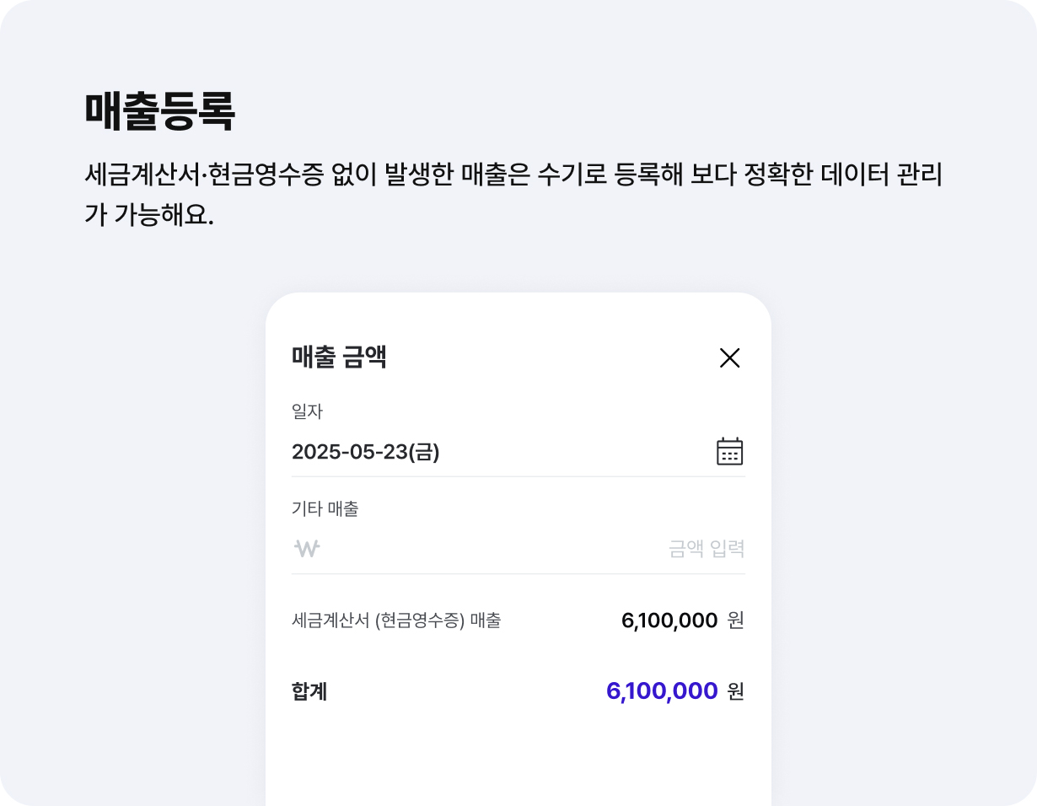This screenshot has width=1037, height=806.
Task: Open the calendar date picker icon
Action: 729,452
